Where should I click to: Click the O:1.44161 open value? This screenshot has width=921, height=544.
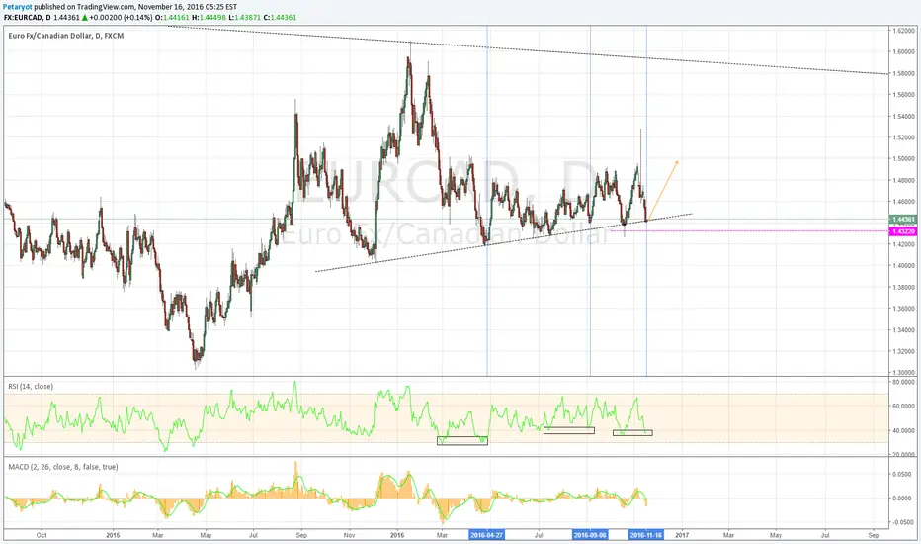tap(172, 18)
